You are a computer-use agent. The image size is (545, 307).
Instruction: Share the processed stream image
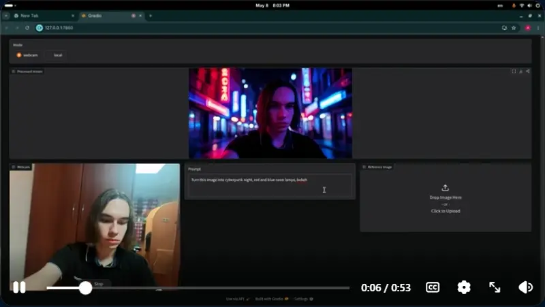coord(527,71)
